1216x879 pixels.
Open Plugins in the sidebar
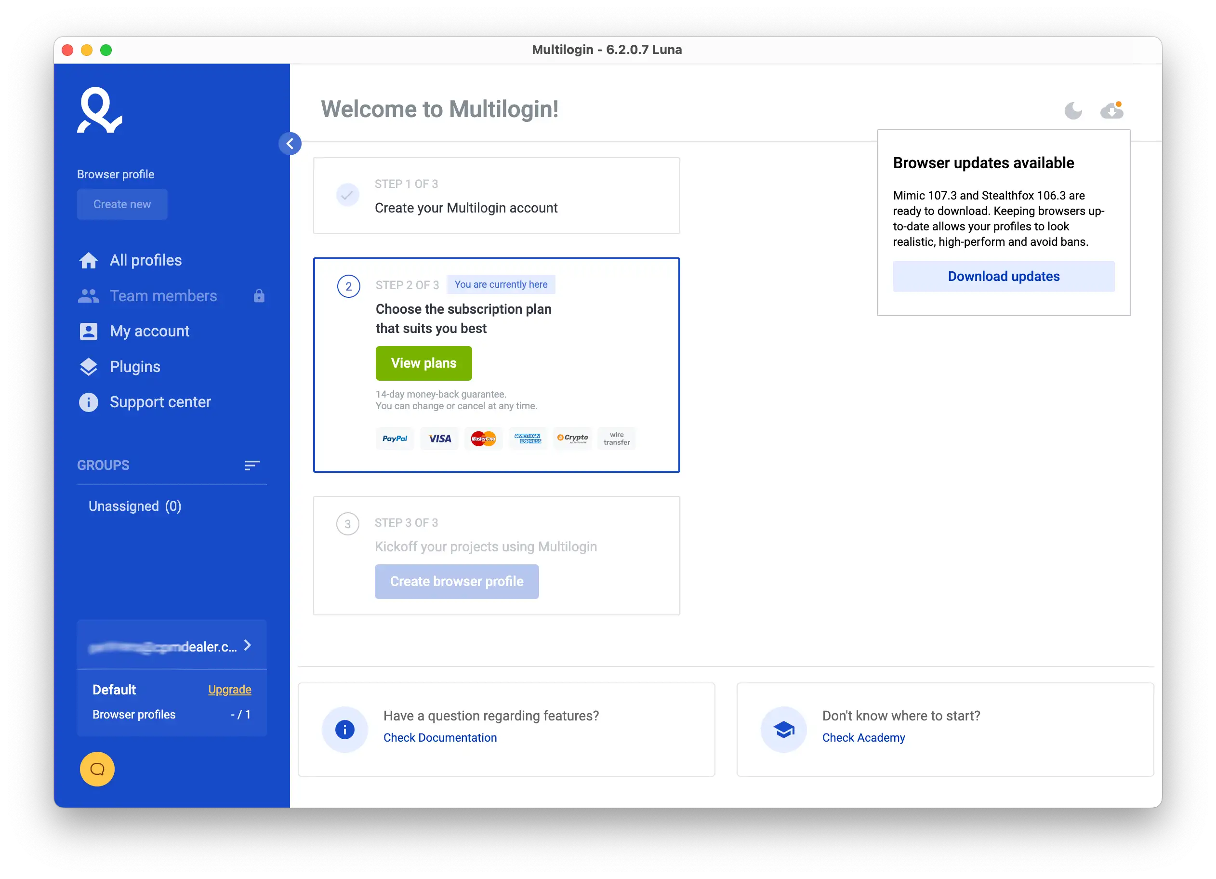pyautogui.click(x=135, y=367)
